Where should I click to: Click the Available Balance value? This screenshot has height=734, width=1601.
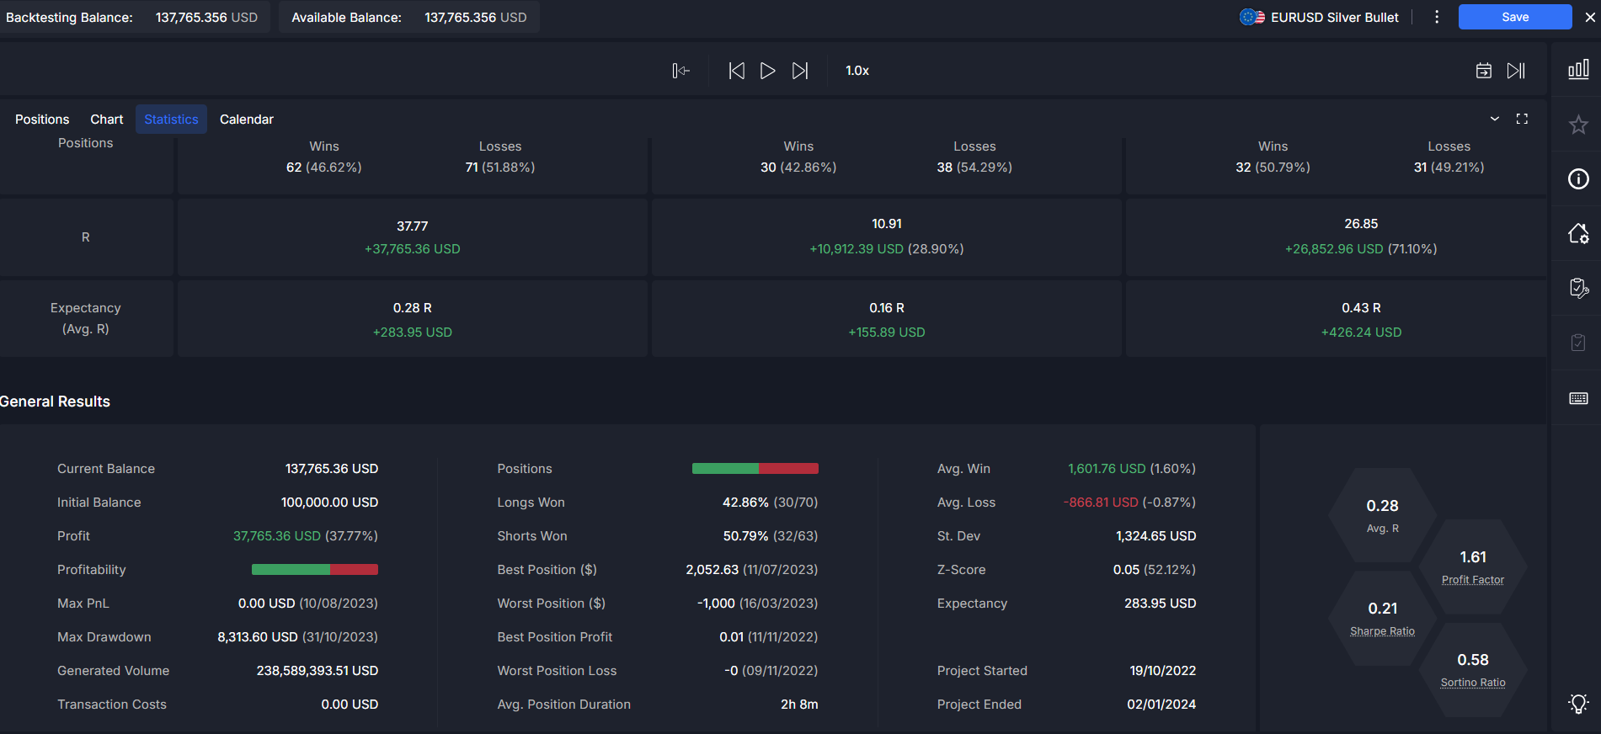476,17
